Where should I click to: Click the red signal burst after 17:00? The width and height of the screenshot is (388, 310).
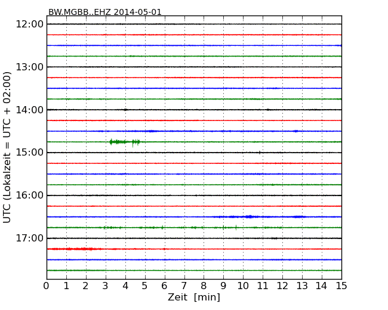[74, 249]
